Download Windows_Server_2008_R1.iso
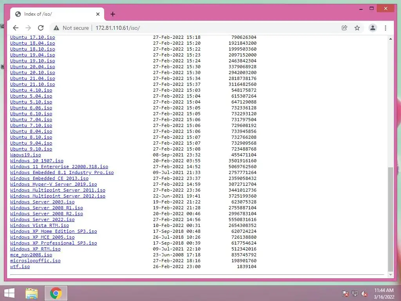Image resolution: width=401 pixels, height=301 pixels. [x=47, y=208]
